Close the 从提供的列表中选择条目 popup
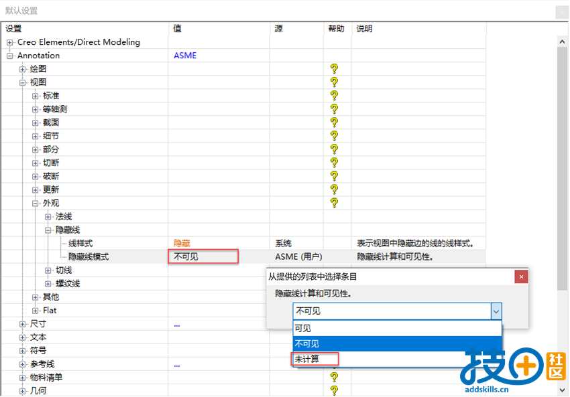Viewport: 570px width, 397px height. [521, 277]
